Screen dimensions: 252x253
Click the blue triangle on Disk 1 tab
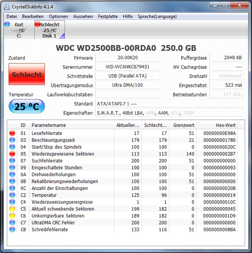(62, 36)
